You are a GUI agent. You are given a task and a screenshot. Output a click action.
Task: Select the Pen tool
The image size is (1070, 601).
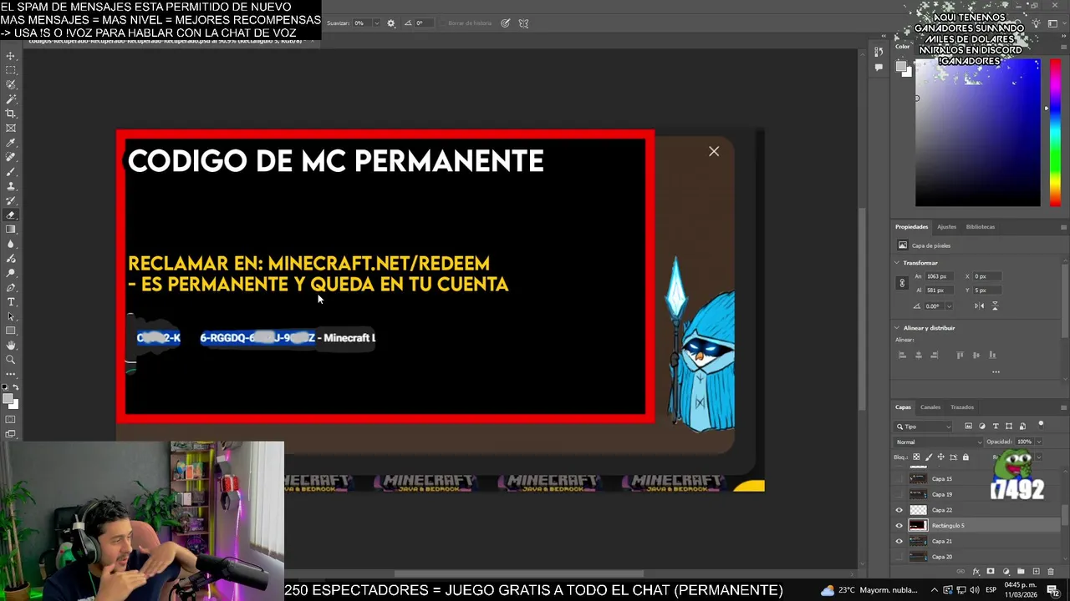click(11, 287)
